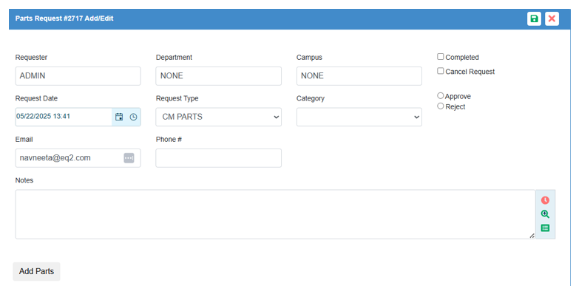Focus the Department input field

(218, 76)
